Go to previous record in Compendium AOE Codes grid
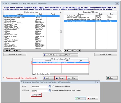 pos(70,50)
